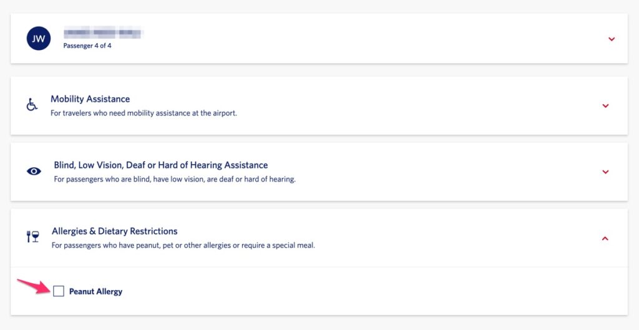Click the description about blind or deaf passengers

(x=175, y=179)
